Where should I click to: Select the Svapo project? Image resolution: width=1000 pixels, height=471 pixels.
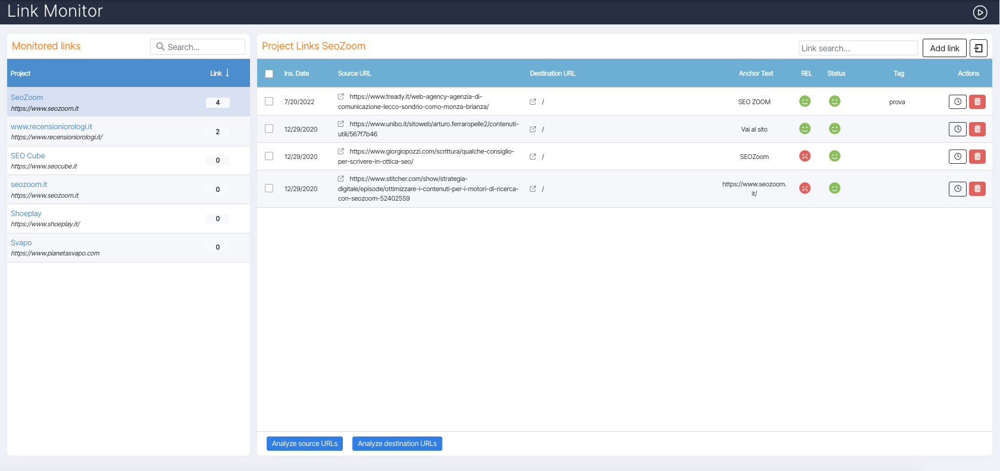129,248
